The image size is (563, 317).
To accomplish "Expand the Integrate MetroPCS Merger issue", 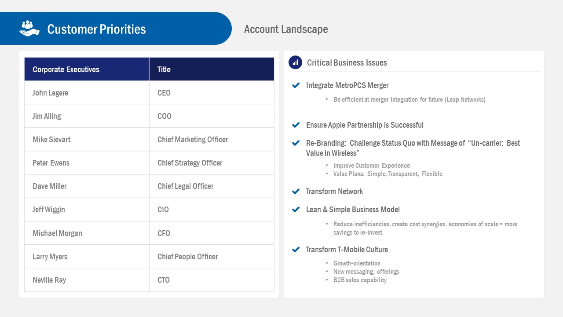I will [347, 85].
